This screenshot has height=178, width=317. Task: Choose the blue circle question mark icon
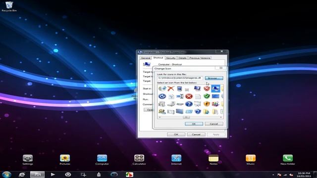[189, 104]
